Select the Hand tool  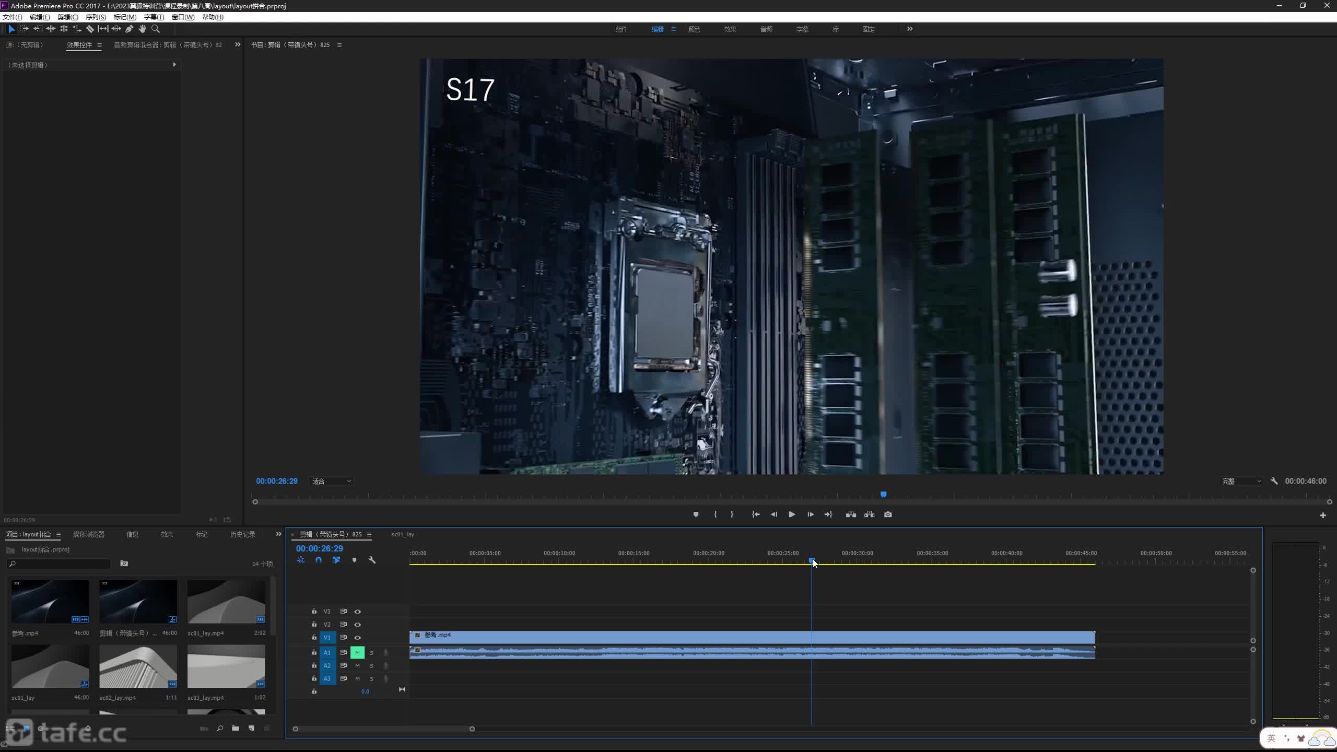142,29
